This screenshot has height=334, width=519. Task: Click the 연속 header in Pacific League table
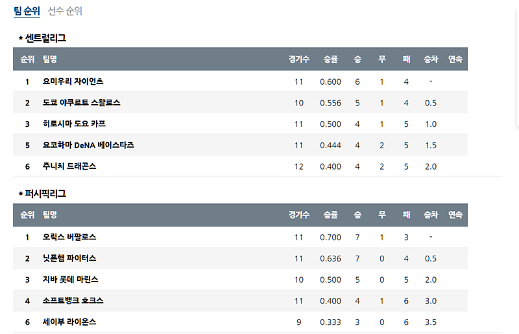coord(455,215)
